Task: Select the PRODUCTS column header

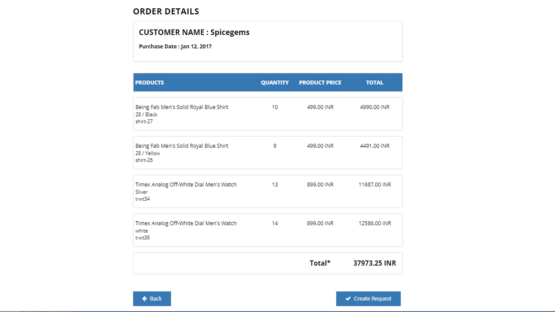Action: (x=149, y=83)
